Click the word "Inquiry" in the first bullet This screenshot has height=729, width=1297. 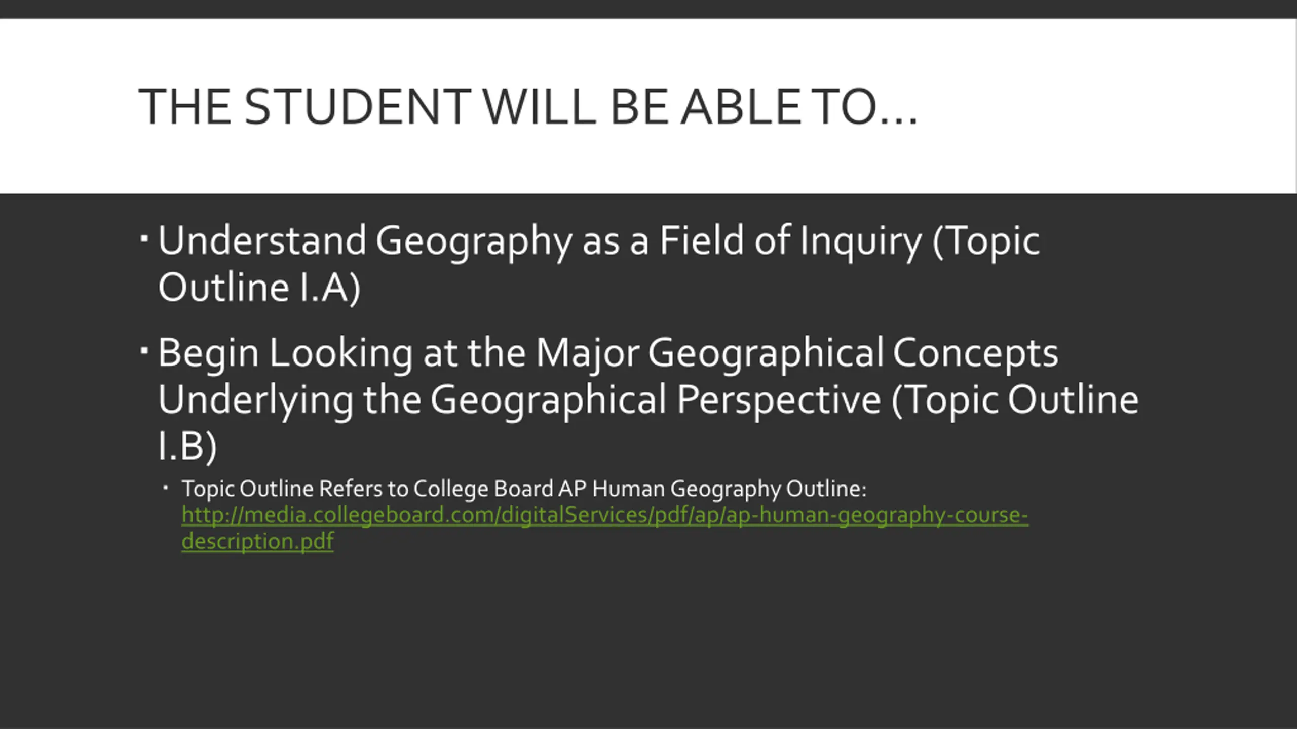pos(860,241)
